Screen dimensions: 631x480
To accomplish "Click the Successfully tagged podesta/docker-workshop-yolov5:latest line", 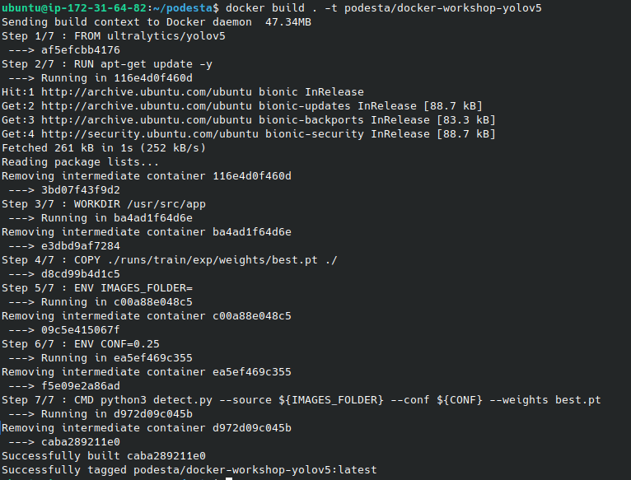I will tap(189, 470).
